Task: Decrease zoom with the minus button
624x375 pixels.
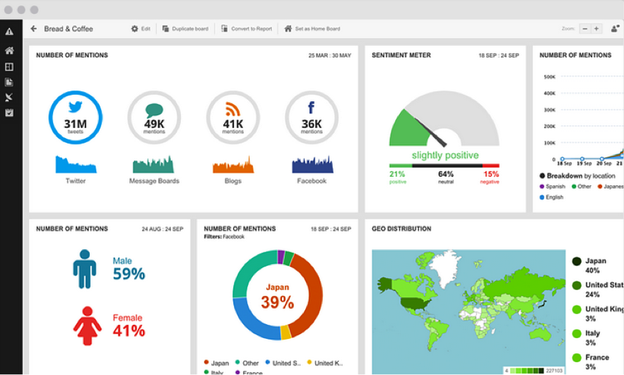Action: pos(585,29)
